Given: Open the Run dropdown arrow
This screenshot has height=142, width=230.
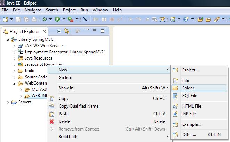Looking at the screenshot, I should (64, 19).
